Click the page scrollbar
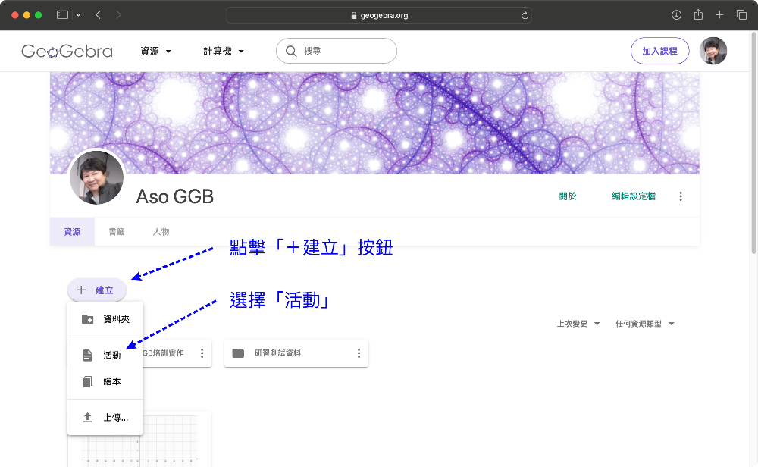The width and height of the screenshot is (758, 467). pyautogui.click(x=753, y=143)
